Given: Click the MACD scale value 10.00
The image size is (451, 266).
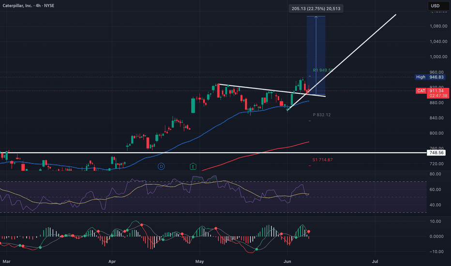Looking at the screenshot, I should tap(435, 222).
